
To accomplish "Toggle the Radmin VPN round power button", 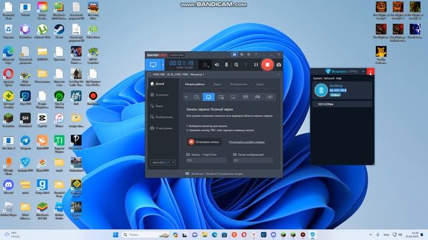I will click(x=321, y=91).
